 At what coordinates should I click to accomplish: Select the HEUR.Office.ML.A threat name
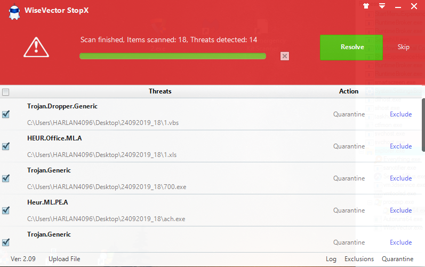54,138
